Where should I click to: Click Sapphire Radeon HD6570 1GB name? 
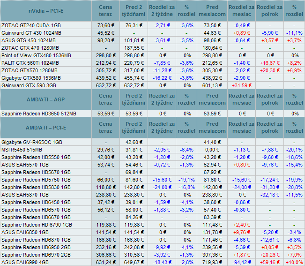(36, 210)
